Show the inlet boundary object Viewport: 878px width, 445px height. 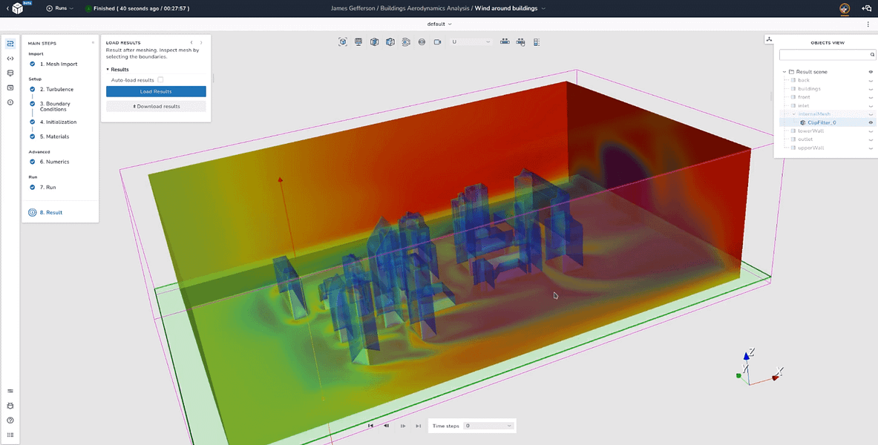pyautogui.click(x=871, y=106)
